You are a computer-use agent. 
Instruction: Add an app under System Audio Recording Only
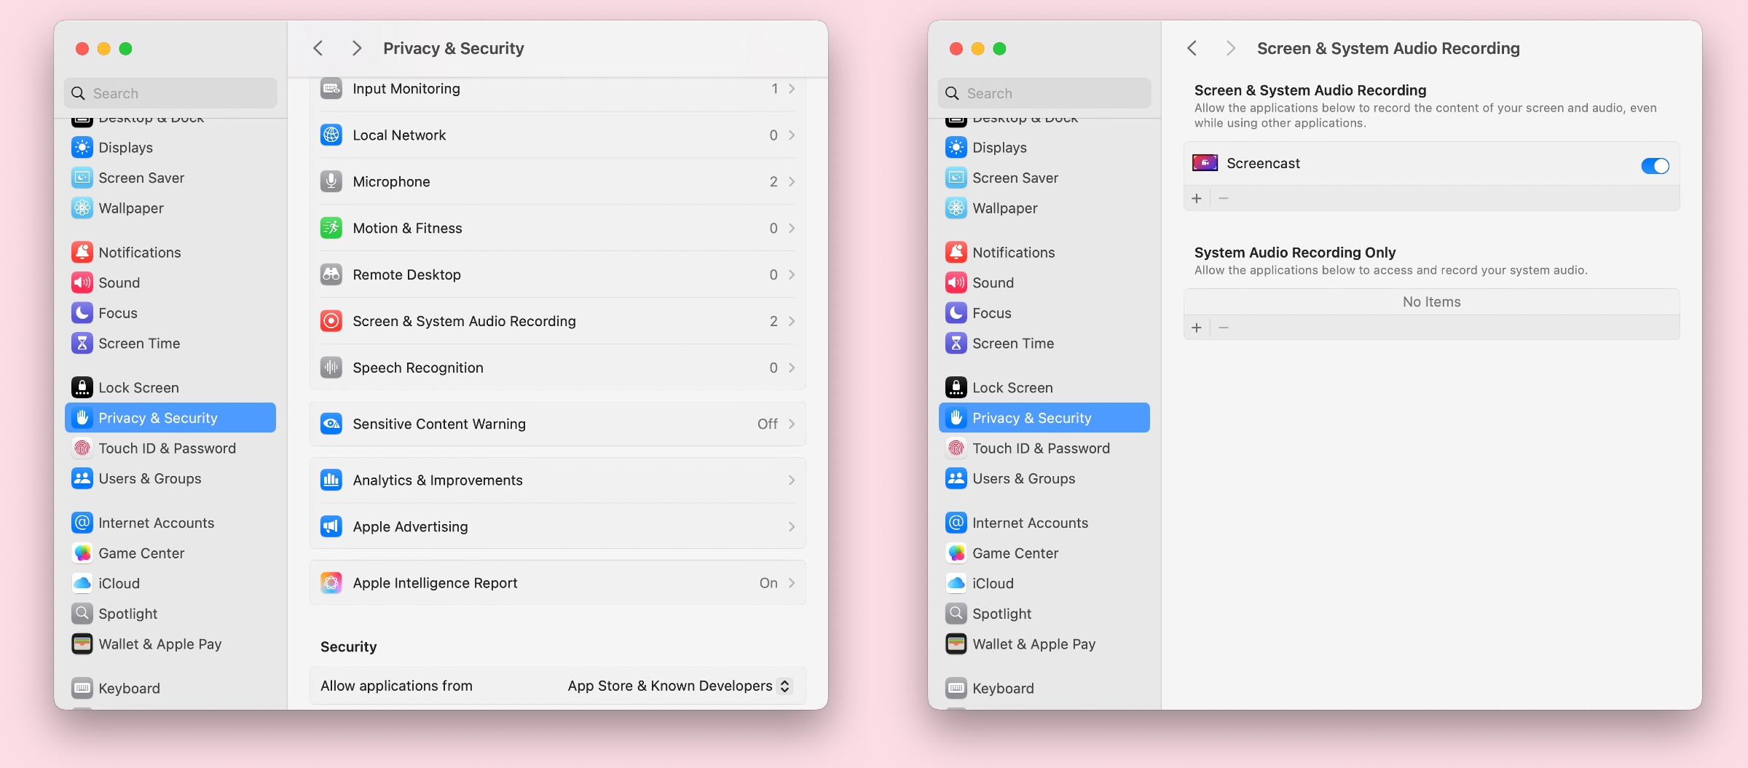tap(1196, 328)
